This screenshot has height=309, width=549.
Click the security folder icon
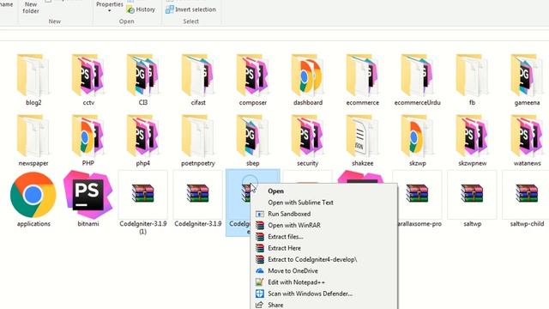[x=307, y=136]
